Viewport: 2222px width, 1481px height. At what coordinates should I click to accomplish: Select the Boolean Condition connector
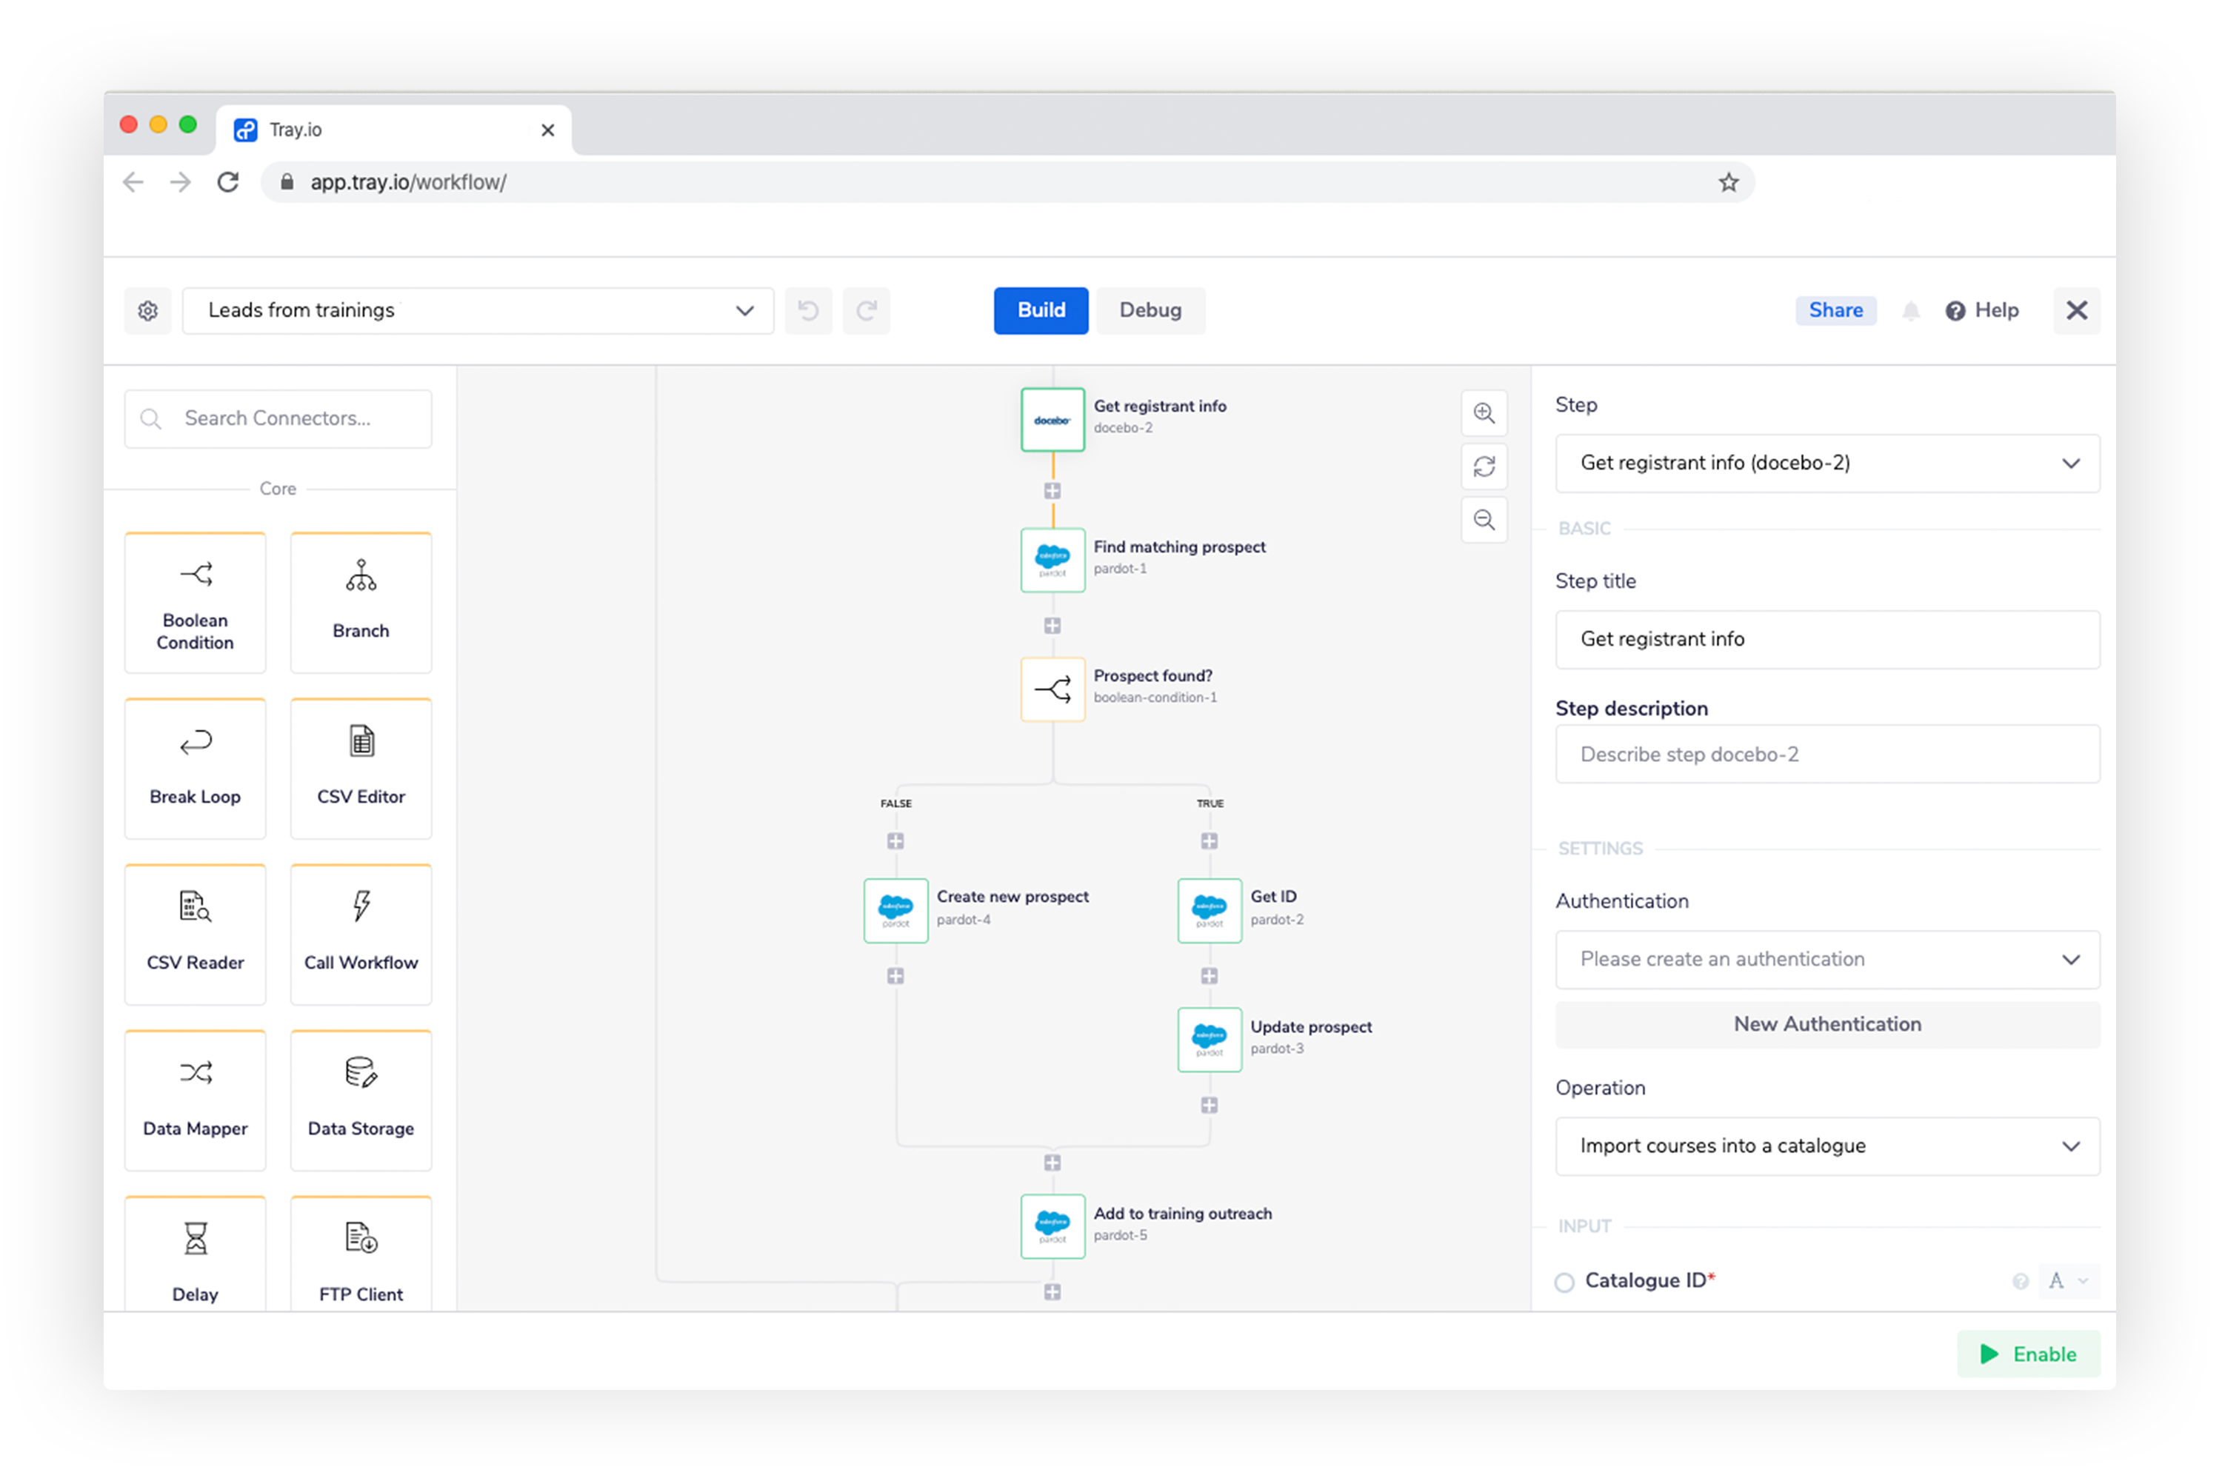click(x=196, y=603)
